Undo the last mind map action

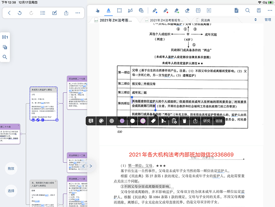[20, 13]
